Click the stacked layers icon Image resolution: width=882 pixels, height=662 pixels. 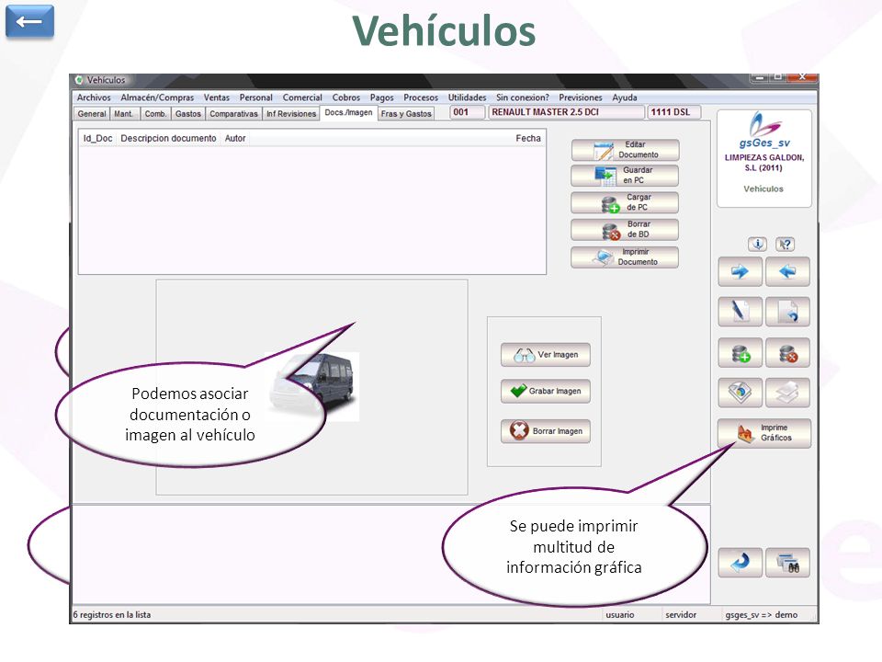[x=787, y=393]
